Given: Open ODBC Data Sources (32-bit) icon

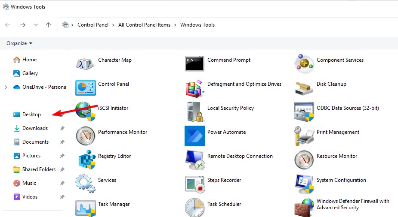Looking at the screenshot, I should tap(304, 112).
